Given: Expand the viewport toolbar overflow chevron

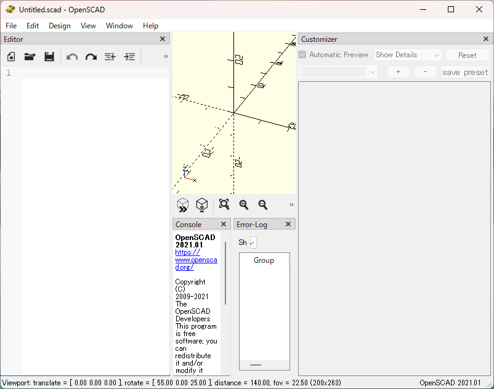Looking at the screenshot, I should (291, 205).
